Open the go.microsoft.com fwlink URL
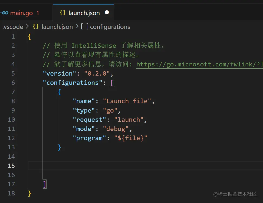The image size is (263, 203). pyautogui.click(x=200, y=65)
